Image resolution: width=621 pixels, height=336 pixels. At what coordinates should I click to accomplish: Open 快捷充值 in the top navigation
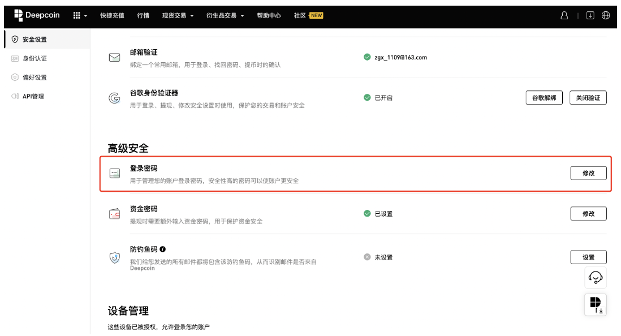[x=112, y=16]
